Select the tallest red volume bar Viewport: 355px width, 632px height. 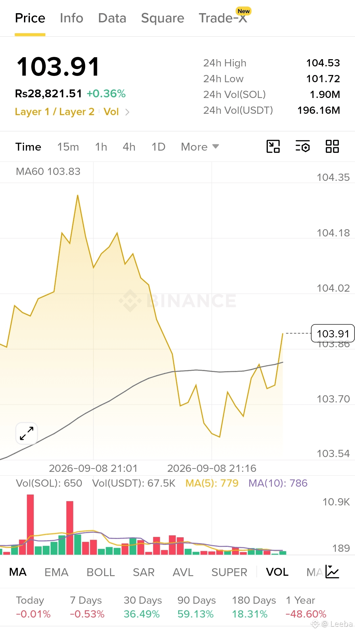click(x=30, y=524)
